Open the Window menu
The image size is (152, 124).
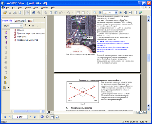click(44, 8)
